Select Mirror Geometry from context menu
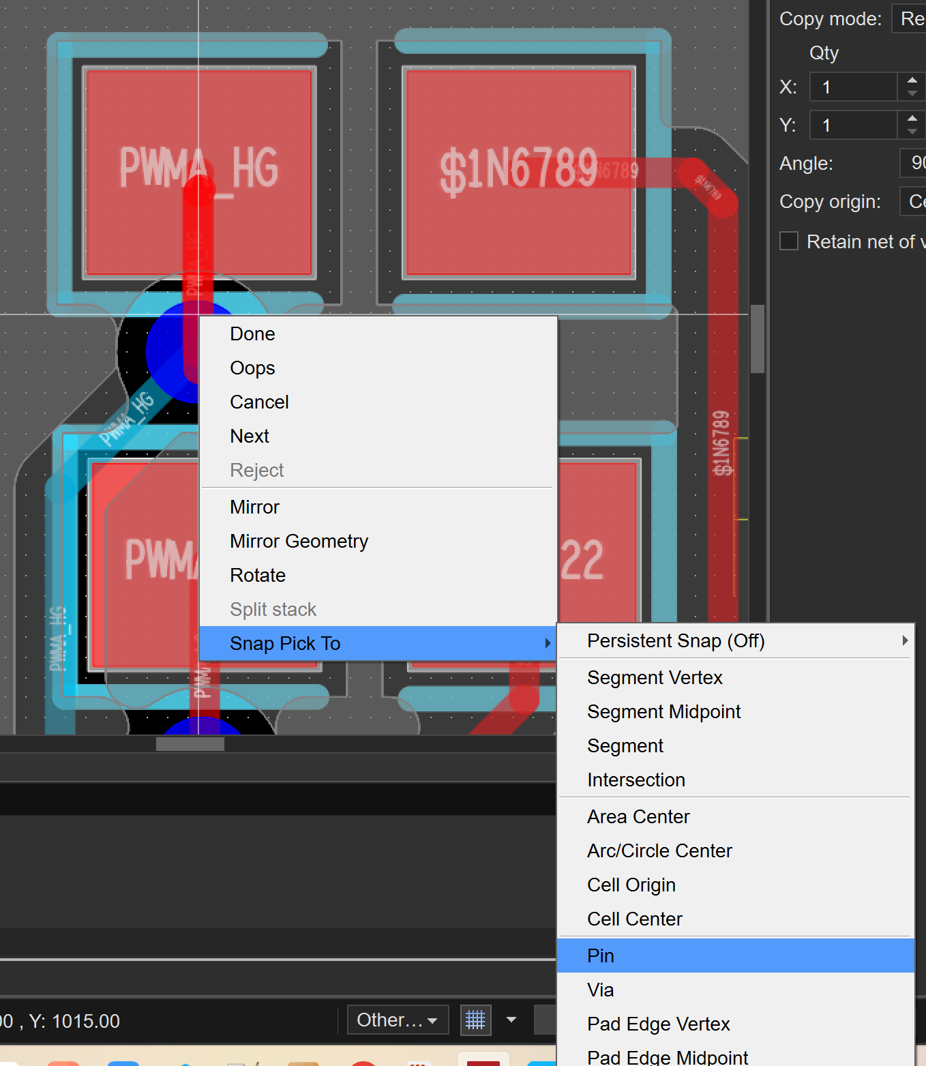This screenshot has width=926, height=1066. click(x=299, y=542)
